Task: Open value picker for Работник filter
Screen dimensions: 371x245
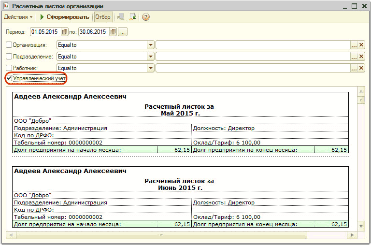Action: coord(354,68)
